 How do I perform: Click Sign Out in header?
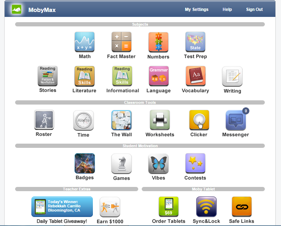click(x=254, y=9)
